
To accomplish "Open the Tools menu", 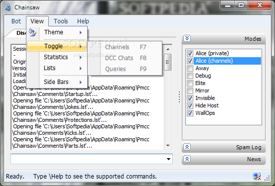I will (x=61, y=21).
